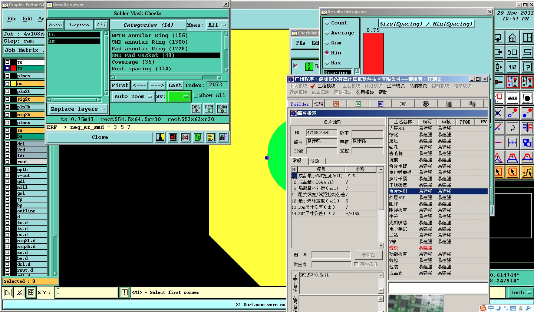Tick the 有无条孔 checkbox
Screen dimensions: 534x312
click(x=356, y=264)
